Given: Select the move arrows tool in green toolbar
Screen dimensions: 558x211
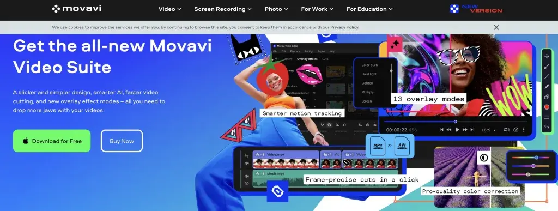Looking at the screenshot, I should 547,56.
